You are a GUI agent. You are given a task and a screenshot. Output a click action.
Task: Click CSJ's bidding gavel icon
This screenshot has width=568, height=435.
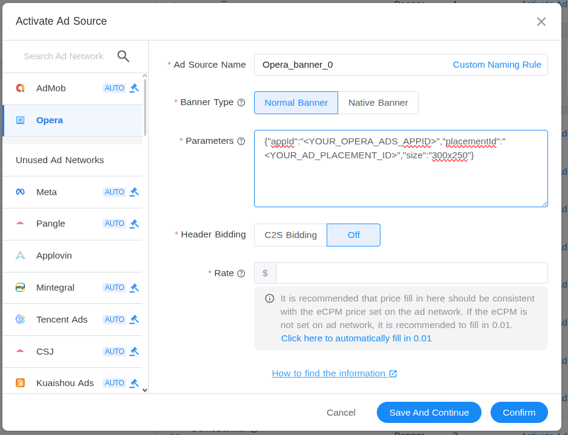tap(134, 351)
